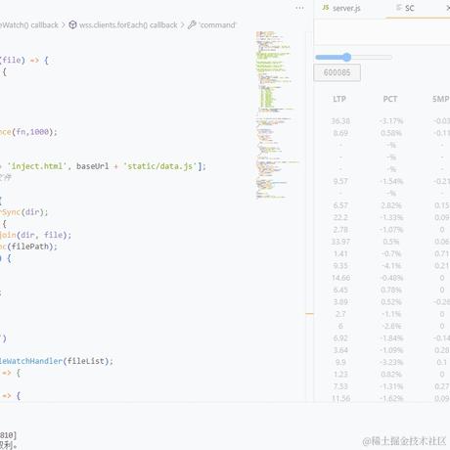Screen dimensions: 450x450
Task: Select the PCT value -3.23%
Action: click(391, 362)
